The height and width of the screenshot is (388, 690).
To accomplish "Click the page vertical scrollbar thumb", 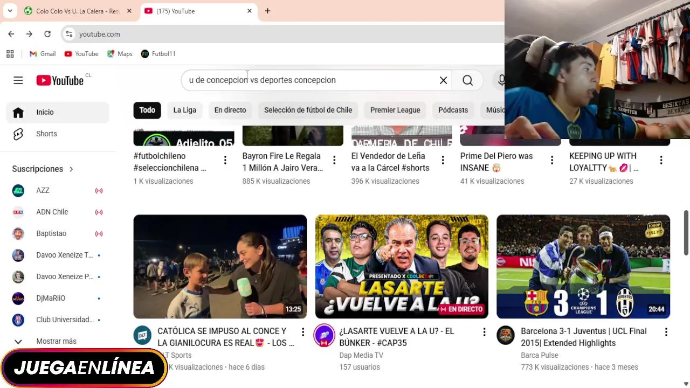I will click(686, 233).
